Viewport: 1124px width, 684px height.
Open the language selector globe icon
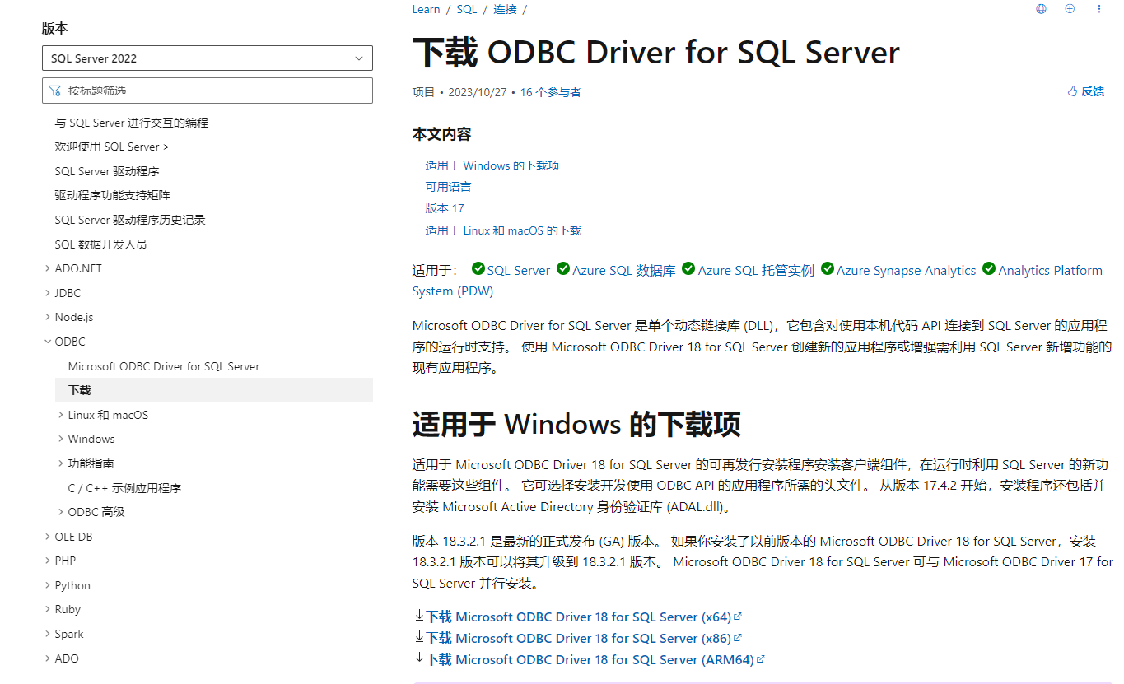(1040, 8)
